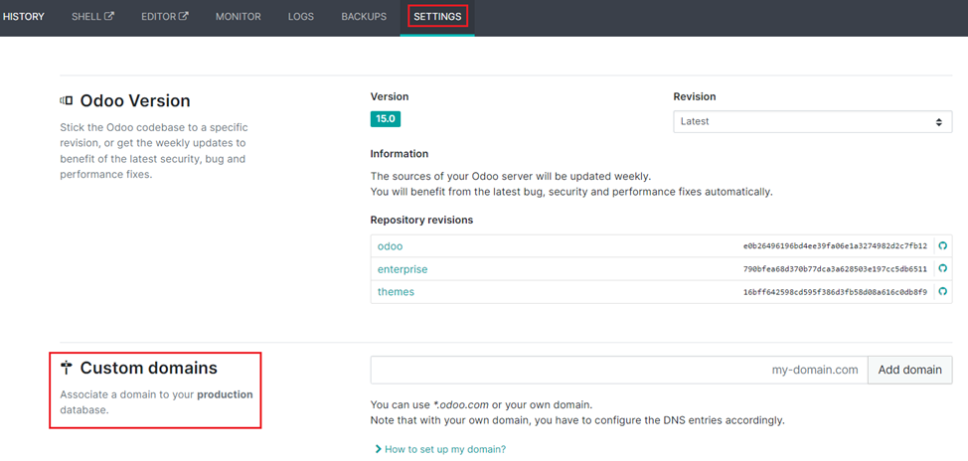Click the 'Custom domains' heading
Viewport: 968px width, 461px height.
pos(149,368)
